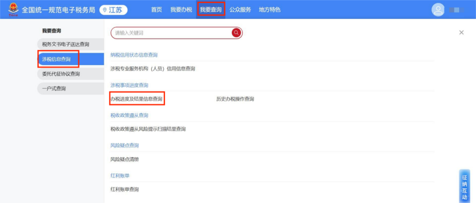Select 委托代征协议查询 in sidebar

[x=61, y=74]
